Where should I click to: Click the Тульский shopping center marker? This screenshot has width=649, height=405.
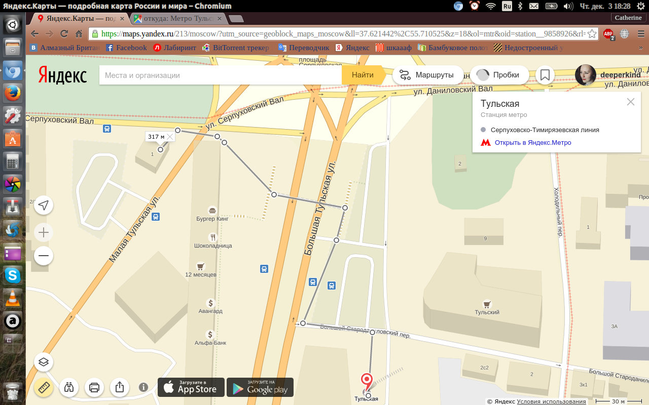tap(487, 304)
